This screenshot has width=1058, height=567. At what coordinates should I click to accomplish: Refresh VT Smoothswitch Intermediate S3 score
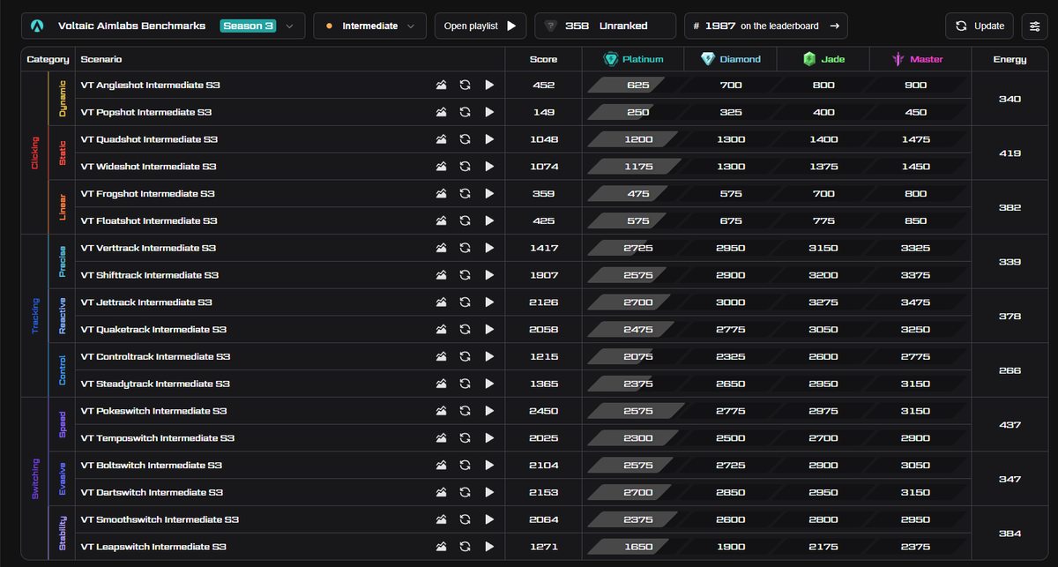[465, 520]
